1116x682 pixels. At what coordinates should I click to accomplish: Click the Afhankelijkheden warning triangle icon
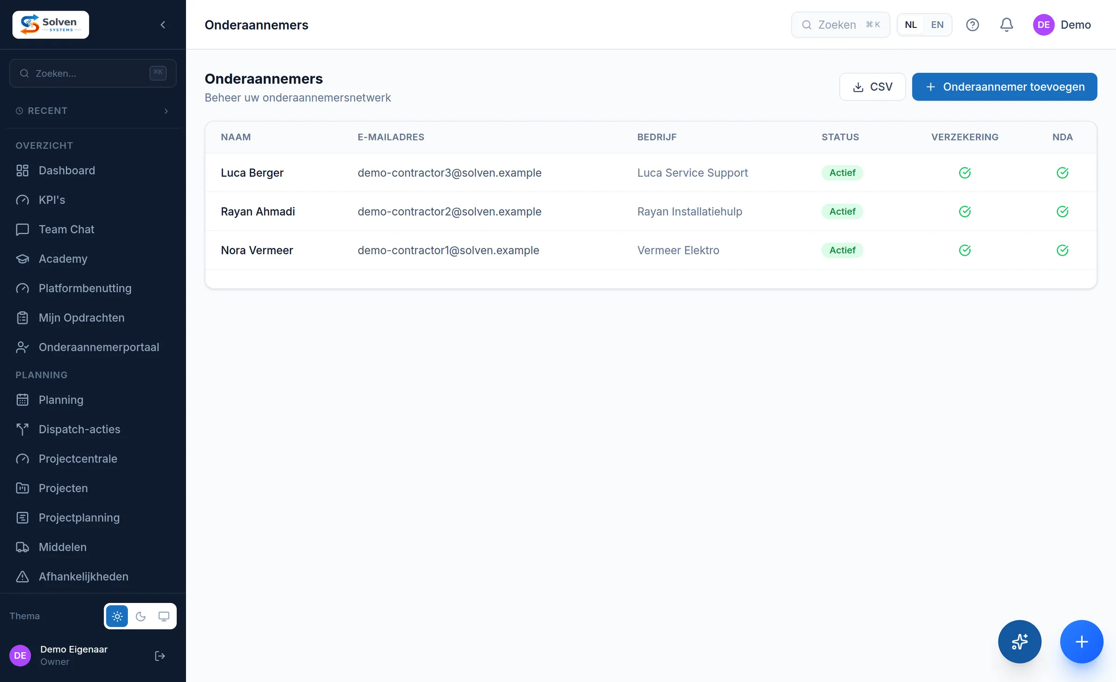pyautogui.click(x=22, y=576)
